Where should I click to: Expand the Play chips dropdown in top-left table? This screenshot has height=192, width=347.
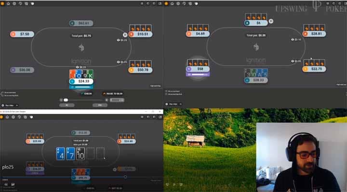click(x=10, y=106)
